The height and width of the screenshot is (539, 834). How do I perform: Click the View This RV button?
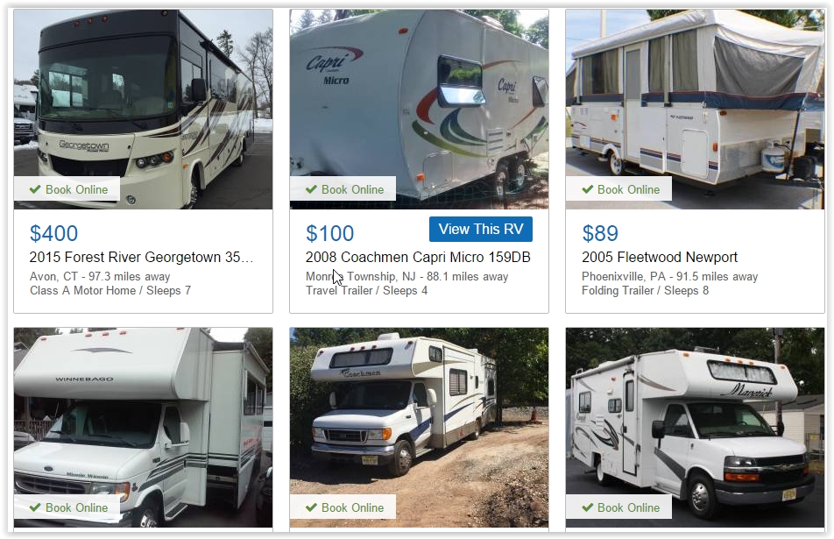[x=480, y=230]
